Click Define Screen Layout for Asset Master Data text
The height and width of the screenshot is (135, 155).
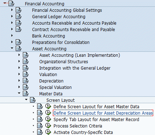96,107
